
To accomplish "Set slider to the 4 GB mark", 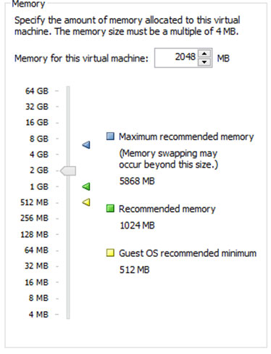I will pyautogui.click(x=68, y=155).
